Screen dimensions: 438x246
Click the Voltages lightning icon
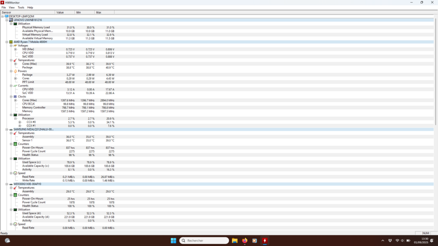pos(15,46)
